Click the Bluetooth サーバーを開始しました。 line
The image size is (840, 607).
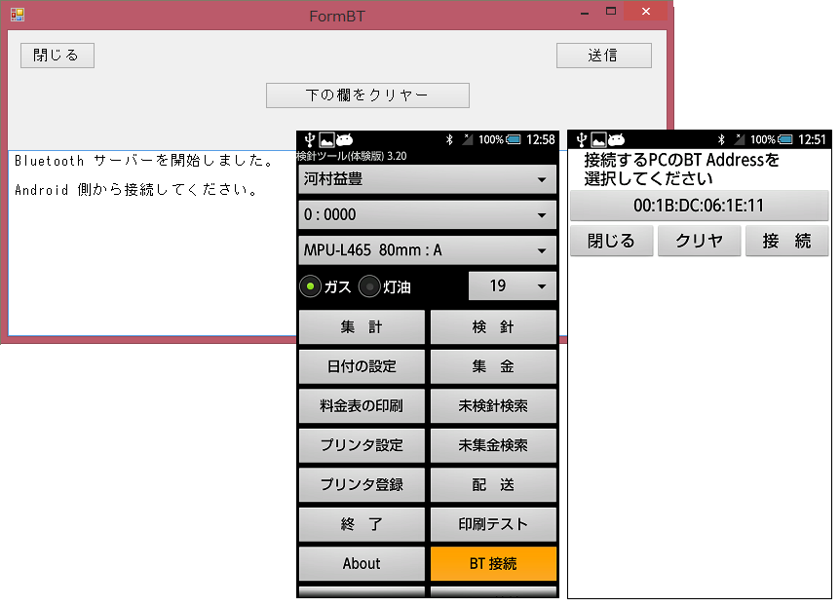144,161
